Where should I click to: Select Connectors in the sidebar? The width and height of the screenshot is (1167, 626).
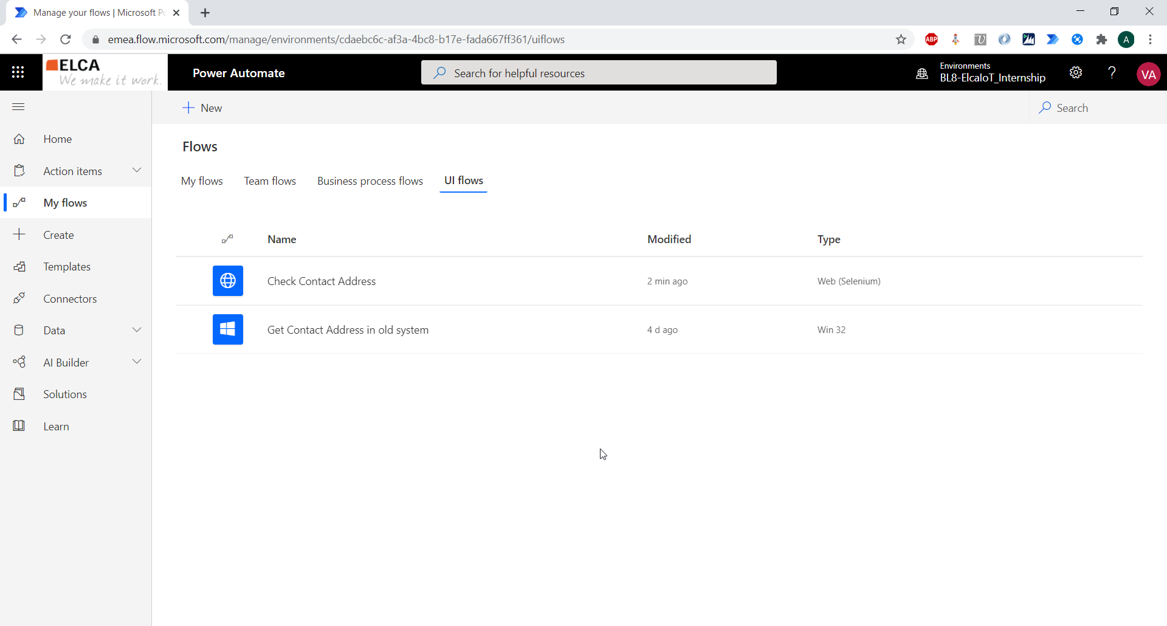(70, 299)
